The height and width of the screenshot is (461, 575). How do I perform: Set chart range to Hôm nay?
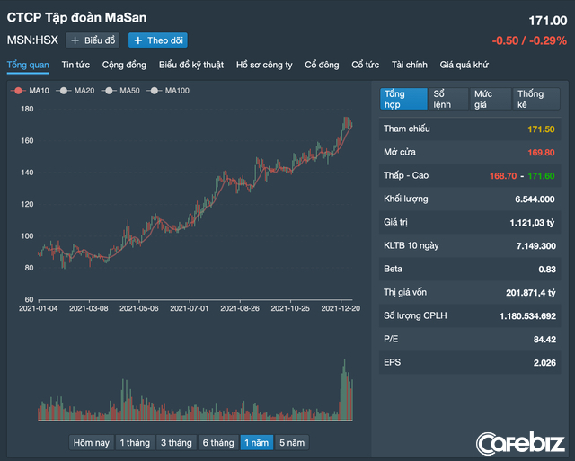[92, 443]
